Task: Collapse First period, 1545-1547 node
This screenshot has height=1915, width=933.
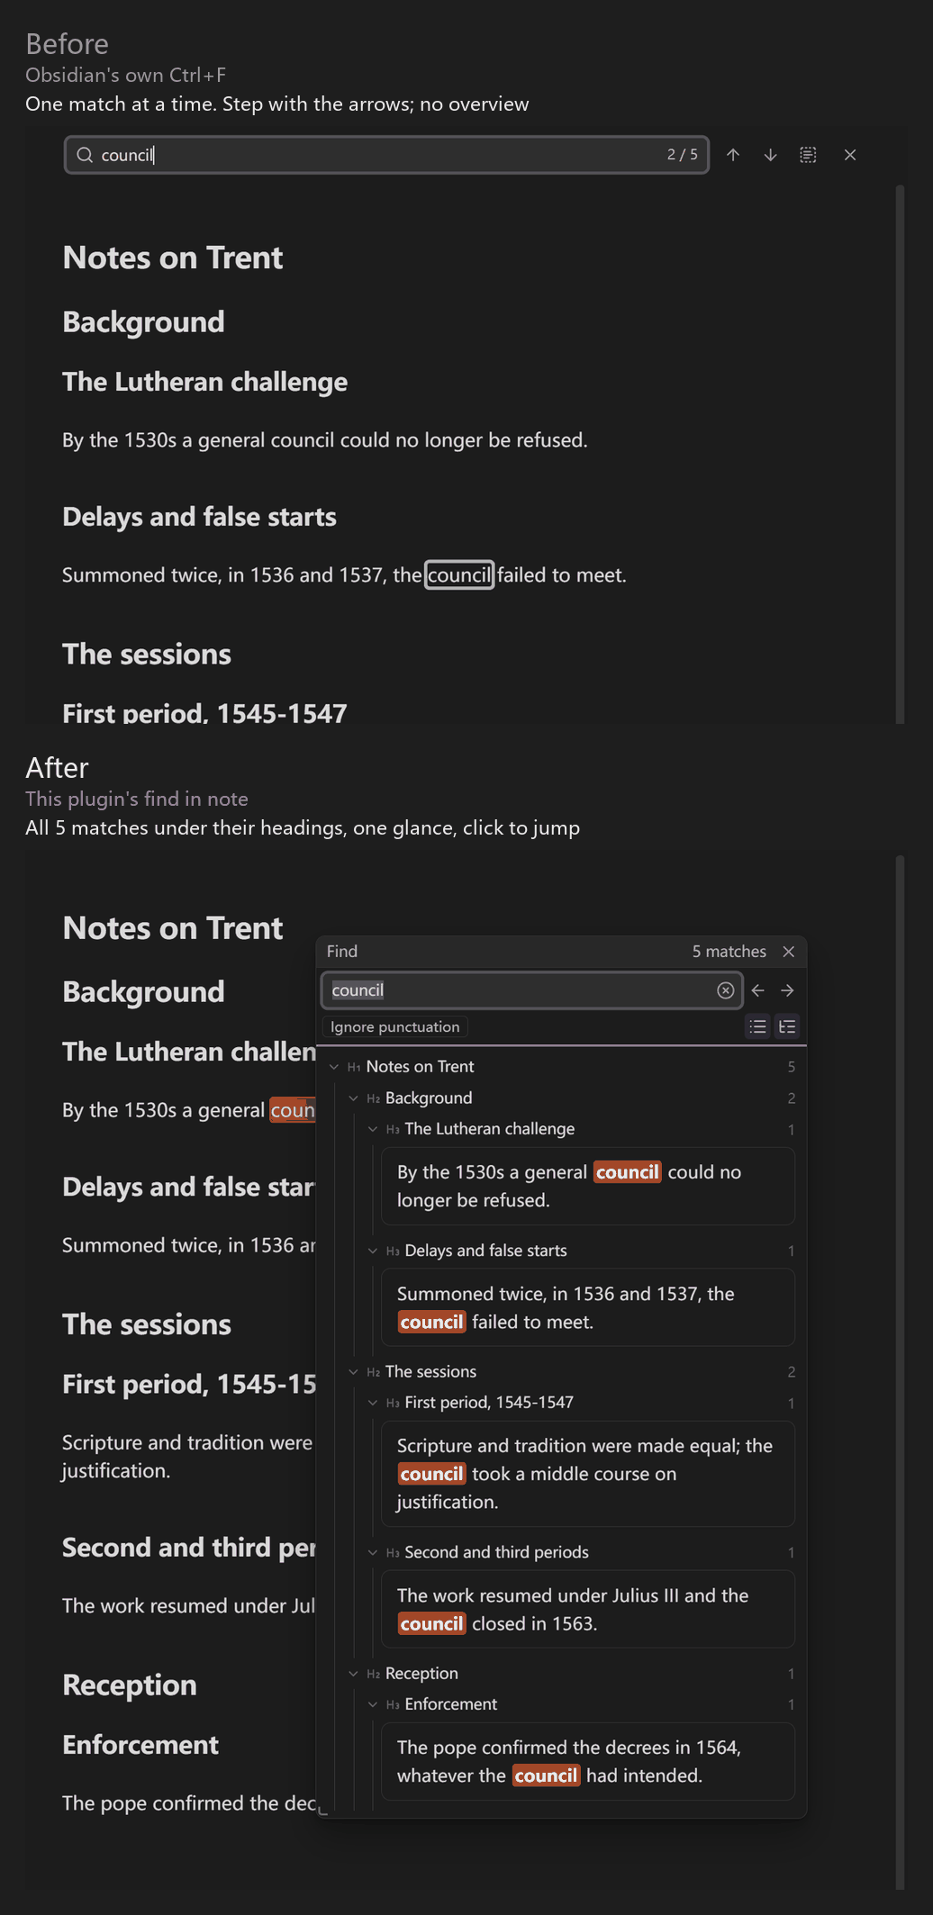Action: click(373, 1403)
